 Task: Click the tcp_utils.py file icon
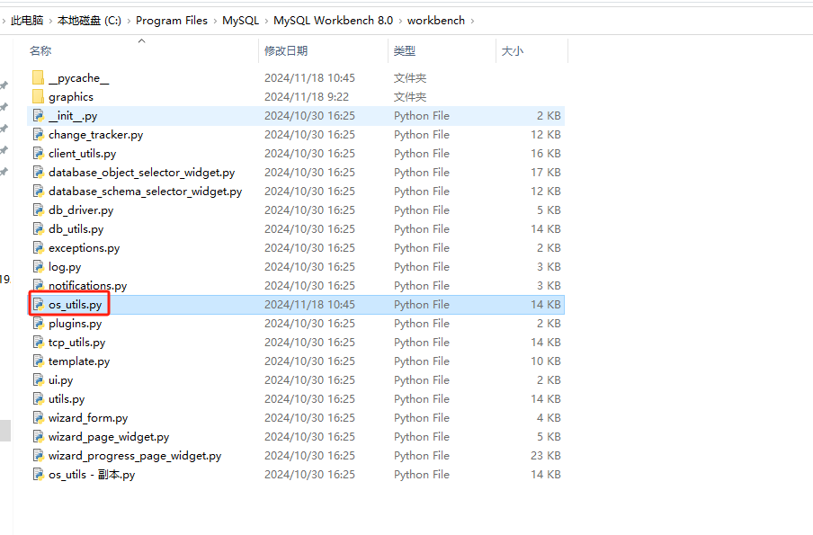tap(39, 343)
